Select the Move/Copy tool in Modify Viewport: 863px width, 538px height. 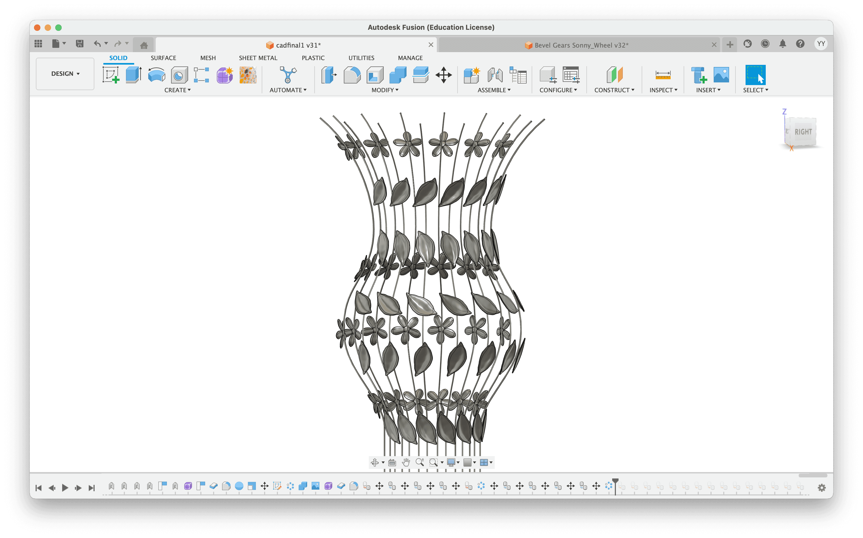pos(443,75)
